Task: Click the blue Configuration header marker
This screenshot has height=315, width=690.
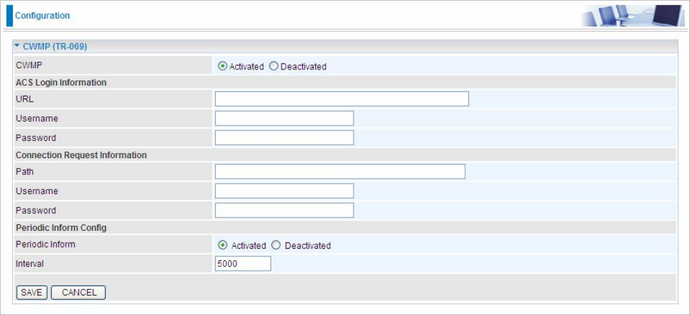Action: 10,16
